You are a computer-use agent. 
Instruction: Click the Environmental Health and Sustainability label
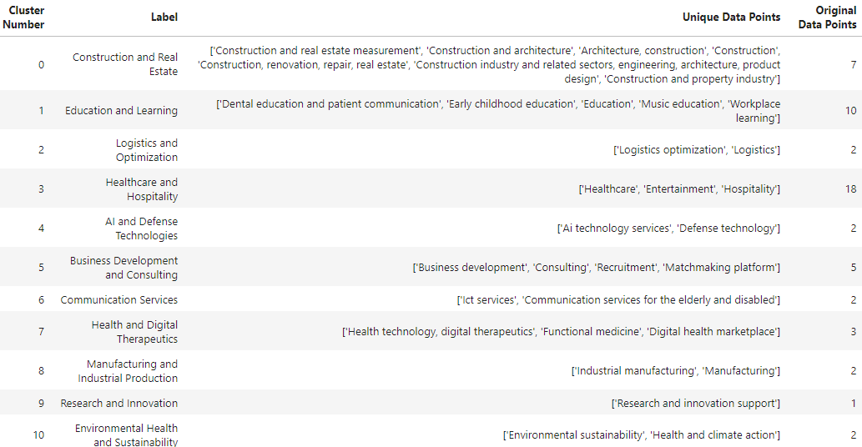pyautogui.click(x=126, y=435)
